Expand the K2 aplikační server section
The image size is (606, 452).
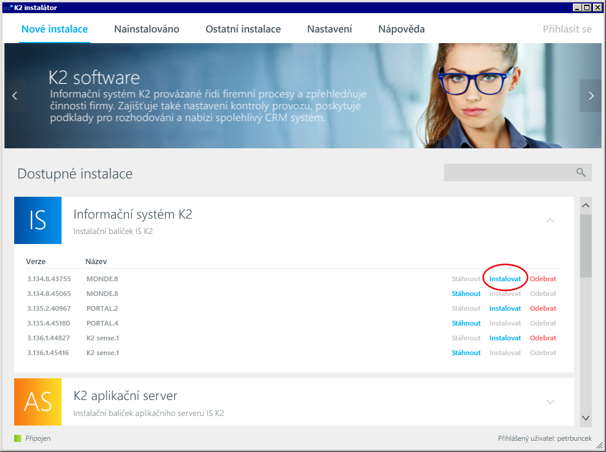click(550, 402)
